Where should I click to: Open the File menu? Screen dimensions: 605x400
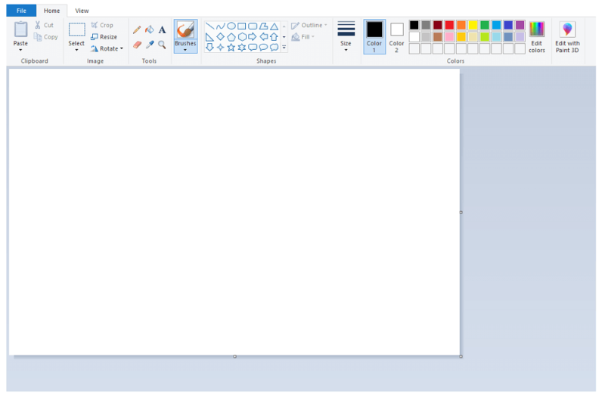(21, 11)
